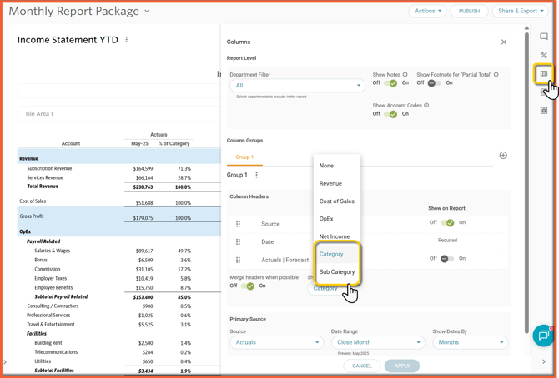Click the percent icon in right sidebar

(544, 56)
